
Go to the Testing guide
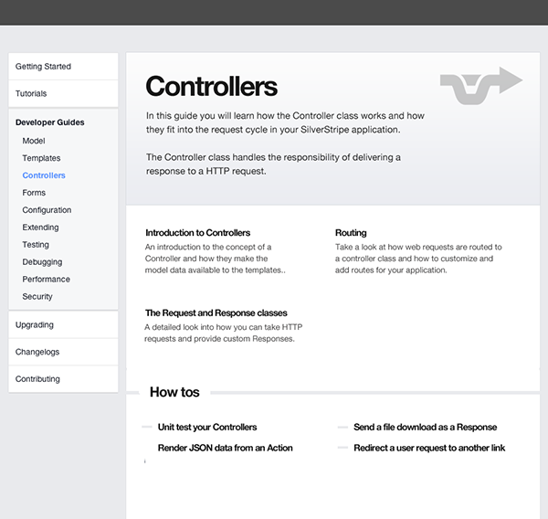37,245
